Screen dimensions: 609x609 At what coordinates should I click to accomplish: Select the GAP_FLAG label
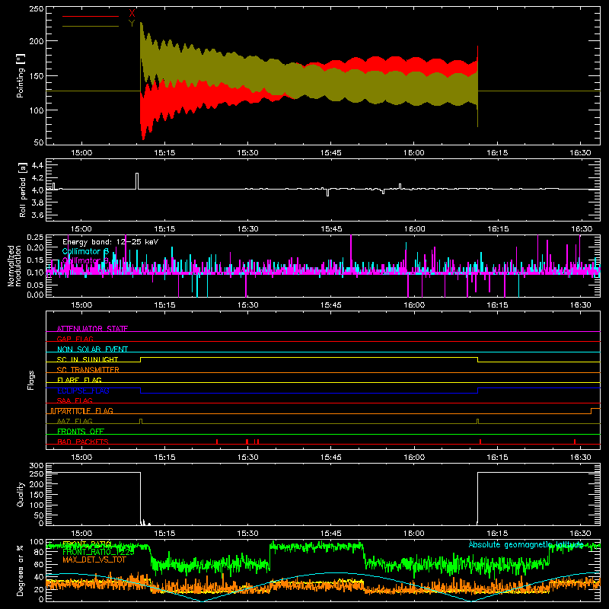click(x=75, y=339)
